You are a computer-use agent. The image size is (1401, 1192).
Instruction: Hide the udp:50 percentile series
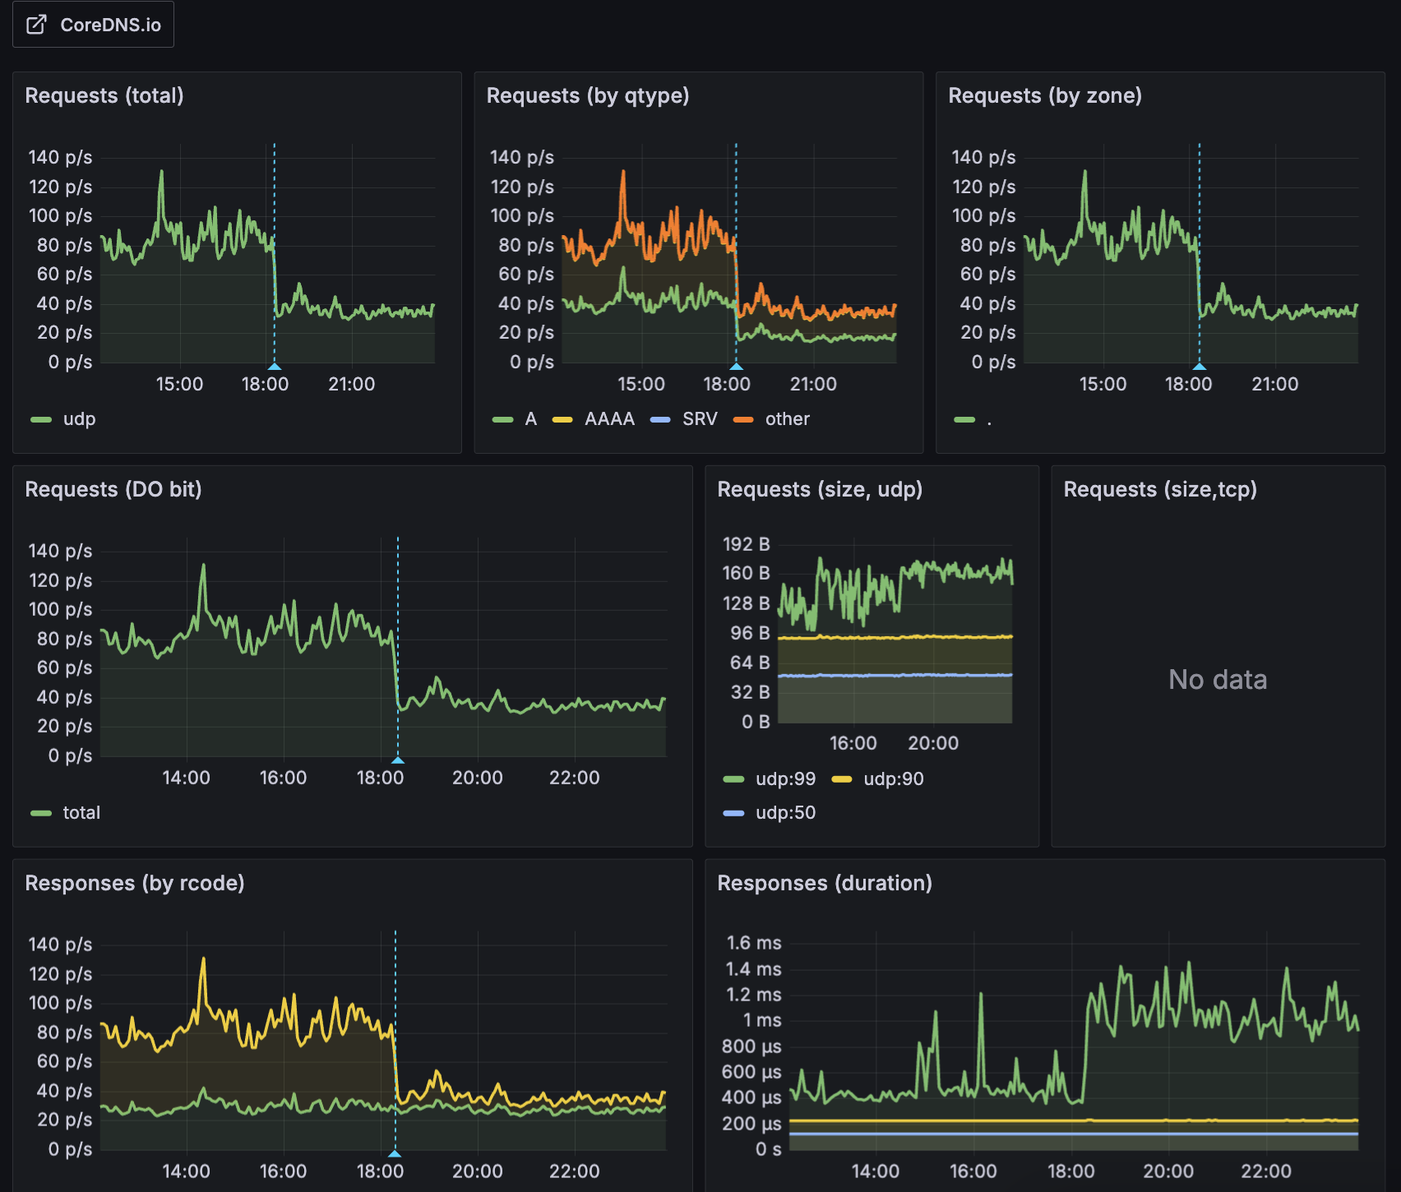click(784, 812)
